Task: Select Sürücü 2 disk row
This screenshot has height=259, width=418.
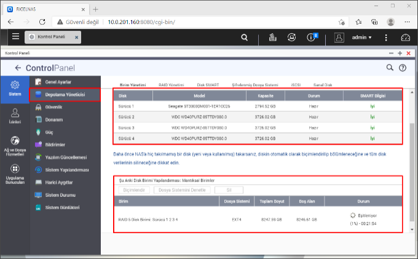Action: [x=258, y=117]
